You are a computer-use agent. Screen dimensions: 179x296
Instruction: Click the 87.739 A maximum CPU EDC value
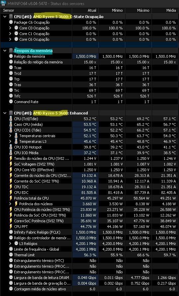click(x=142, y=192)
